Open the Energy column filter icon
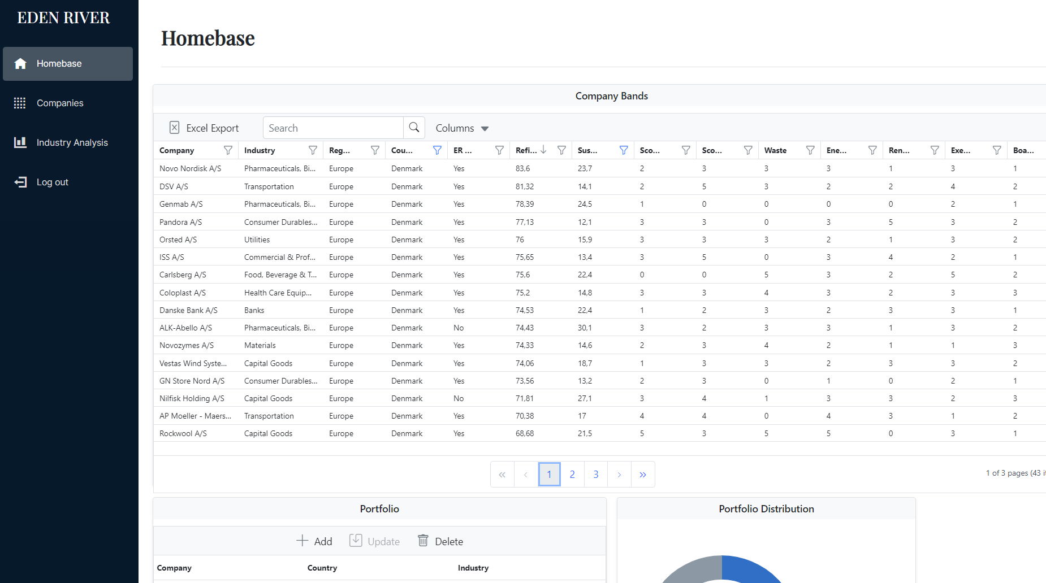The height and width of the screenshot is (583, 1046). coord(872,150)
